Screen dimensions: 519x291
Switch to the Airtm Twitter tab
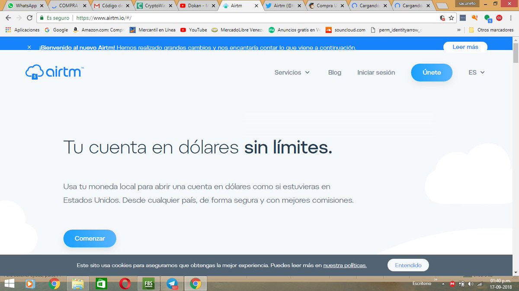coord(283,6)
